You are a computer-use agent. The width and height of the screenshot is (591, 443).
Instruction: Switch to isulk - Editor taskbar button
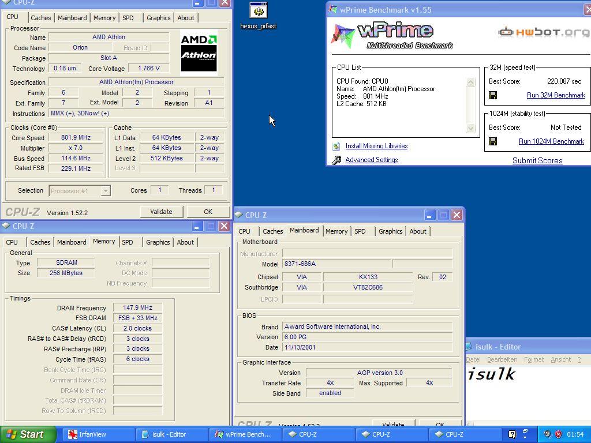point(170,434)
